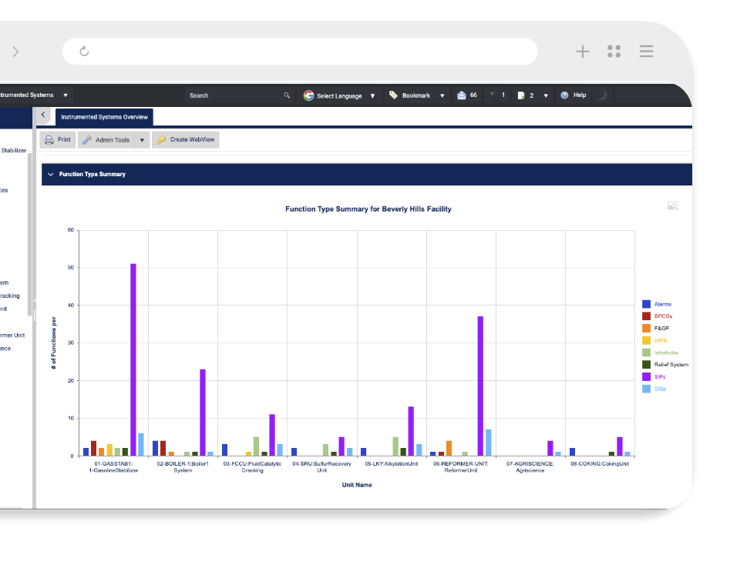730x568 pixels.
Task: Click the chart export image icon
Action: [x=672, y=205]
